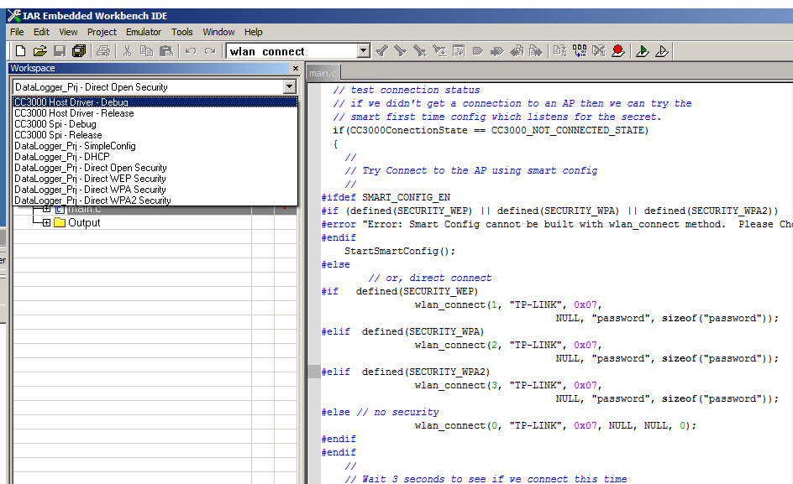Select DataLogger_Prj - DHCP option
This screenshot has height=484, width=793.
[x=155, y=157]
